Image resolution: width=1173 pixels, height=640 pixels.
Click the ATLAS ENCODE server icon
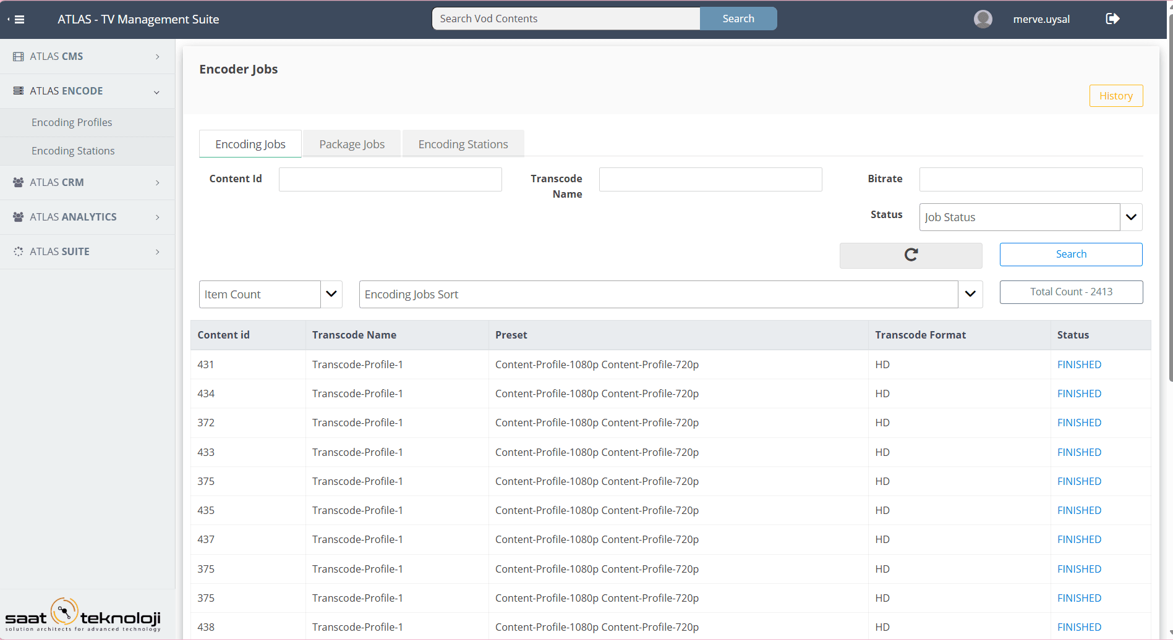(x=19, y=91)
